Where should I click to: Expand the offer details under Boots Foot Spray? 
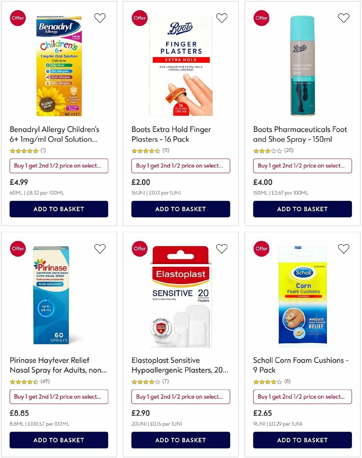pyautogui.click(x=302, y=166)
